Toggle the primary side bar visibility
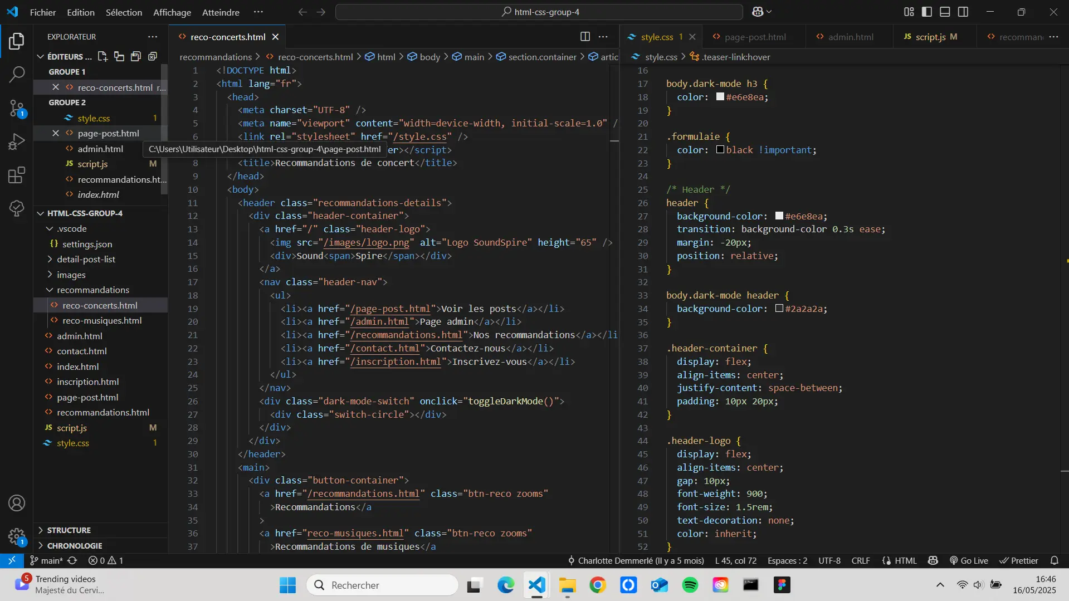 (926, 11)
